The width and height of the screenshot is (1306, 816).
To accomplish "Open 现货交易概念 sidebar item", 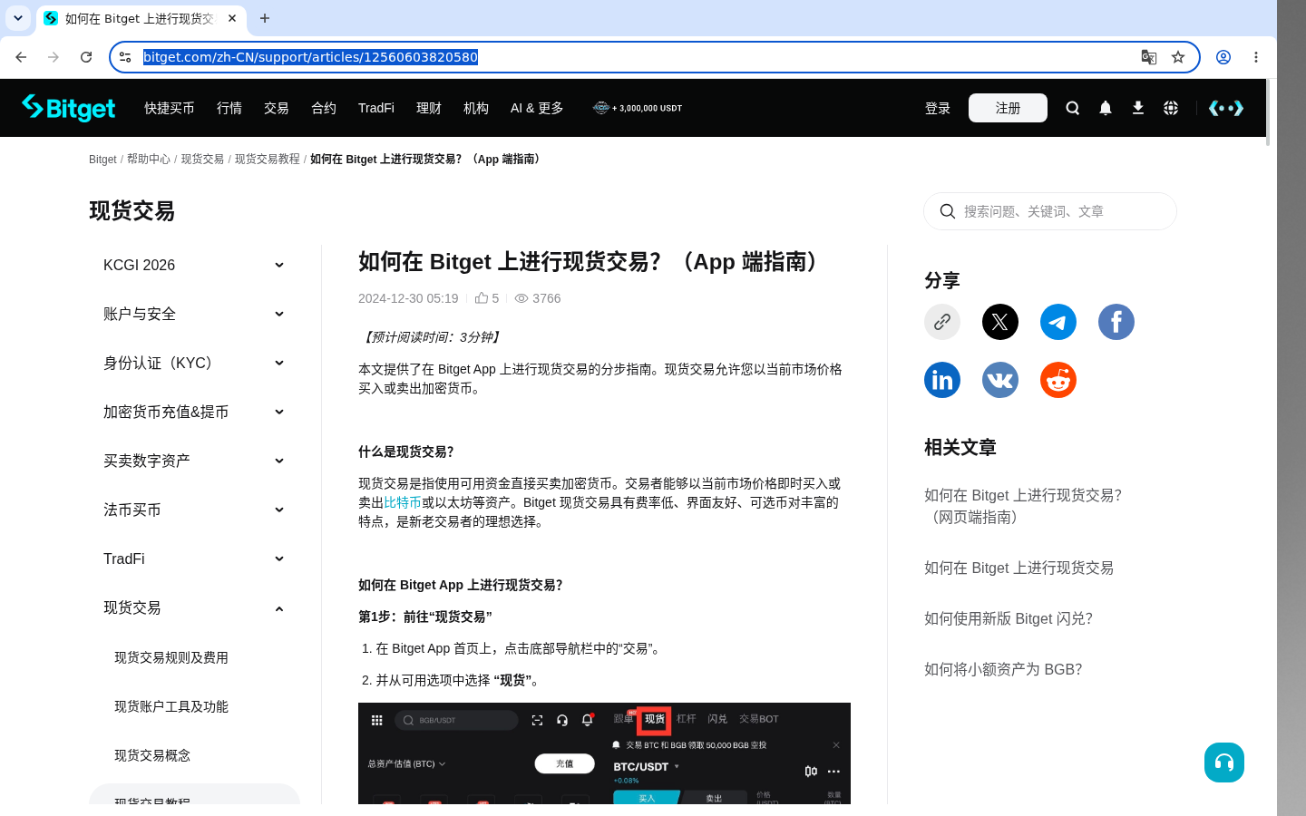I will point(152,755).
